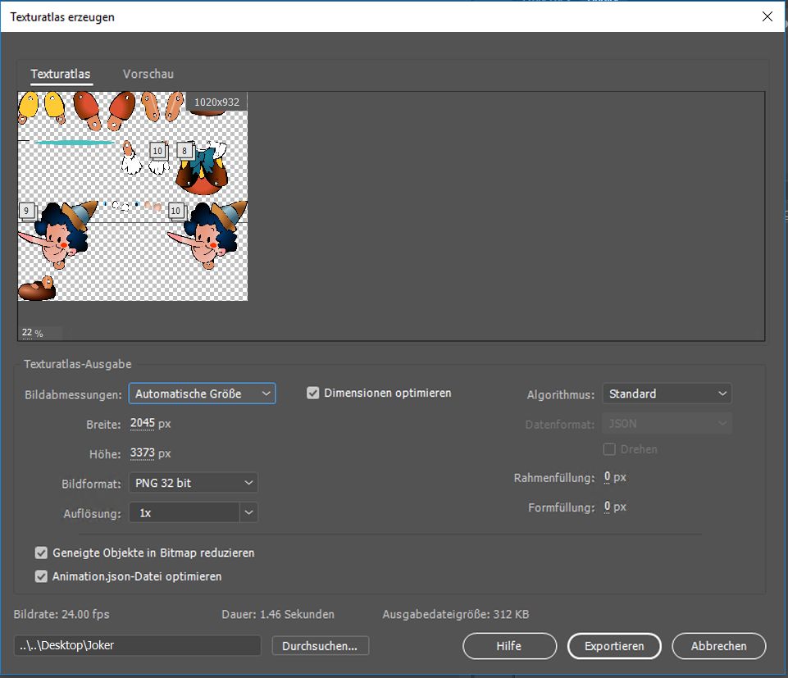Click the Breite value 2045
The width and height of the screenshot is (788, 678).
click(142, 423)
